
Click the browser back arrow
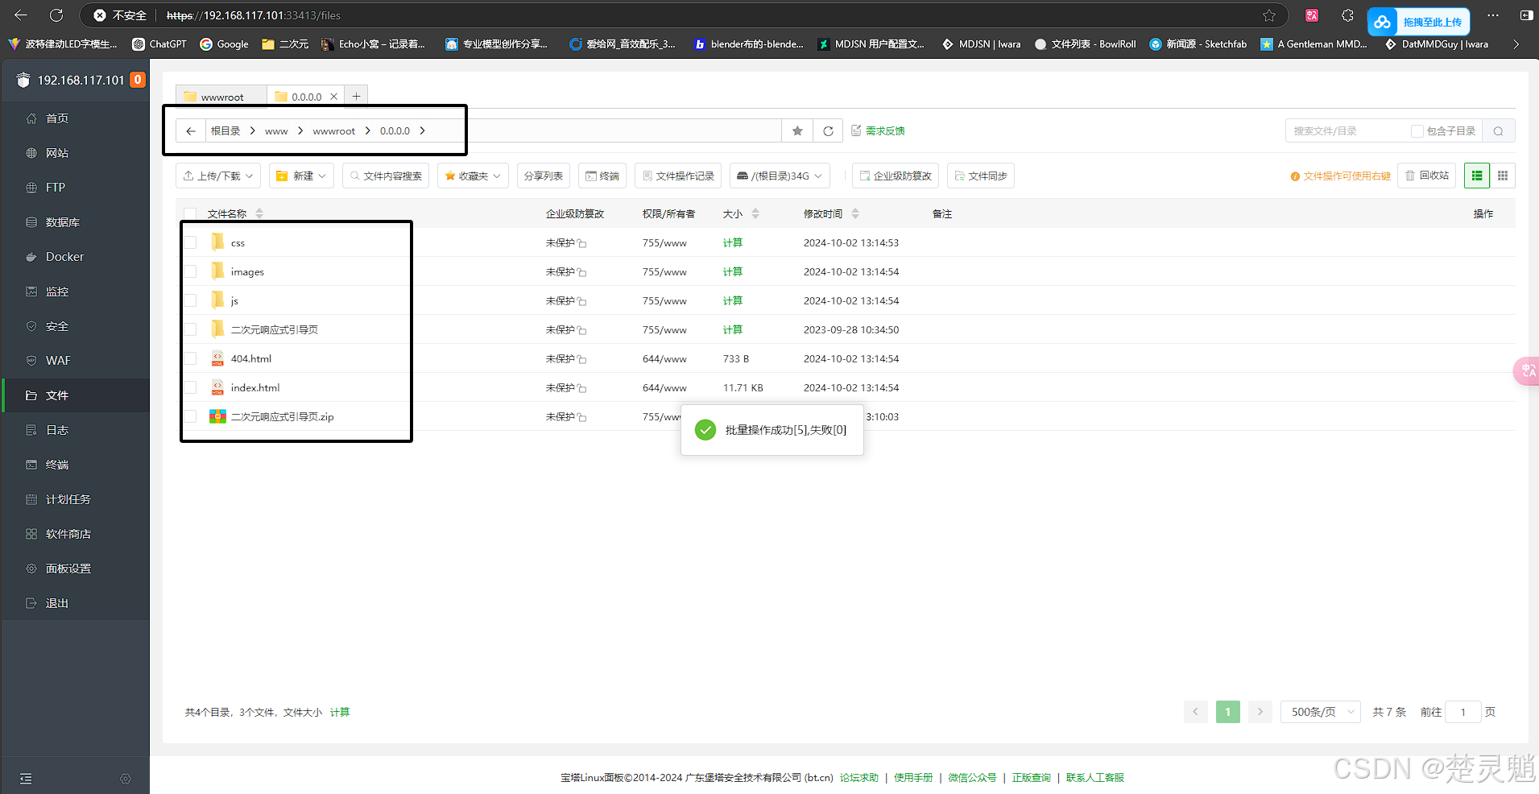click(21, 15)
